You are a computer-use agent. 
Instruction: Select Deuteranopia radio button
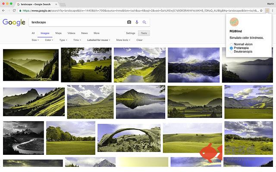(231, 52)
